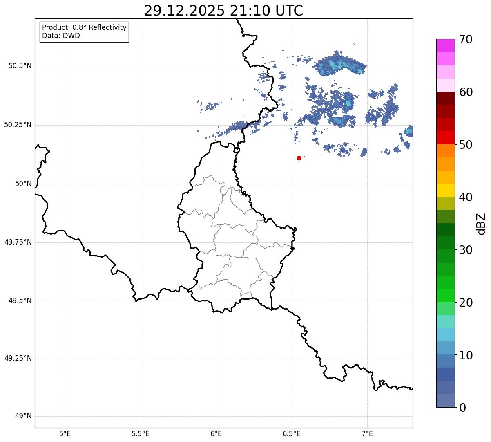This screenshot has width=491, height=442.
Task: Click the title 29.12.2025 21:10 UTC
Action: tap(223, 11)
